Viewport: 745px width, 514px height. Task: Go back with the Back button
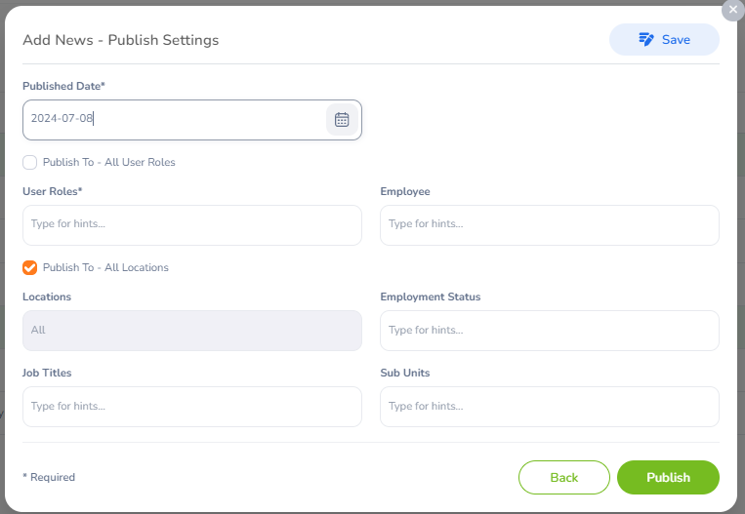point(564,478)
